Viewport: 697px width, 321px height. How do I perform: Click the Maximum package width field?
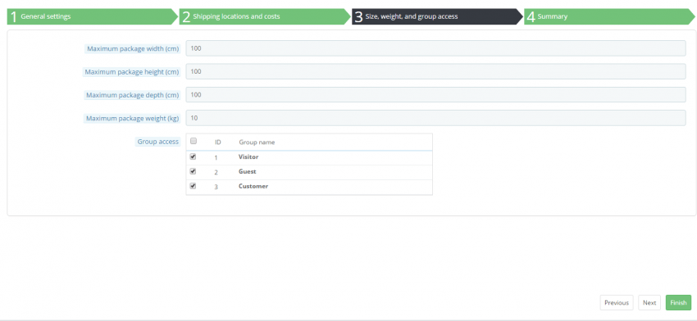coord(435,48)
